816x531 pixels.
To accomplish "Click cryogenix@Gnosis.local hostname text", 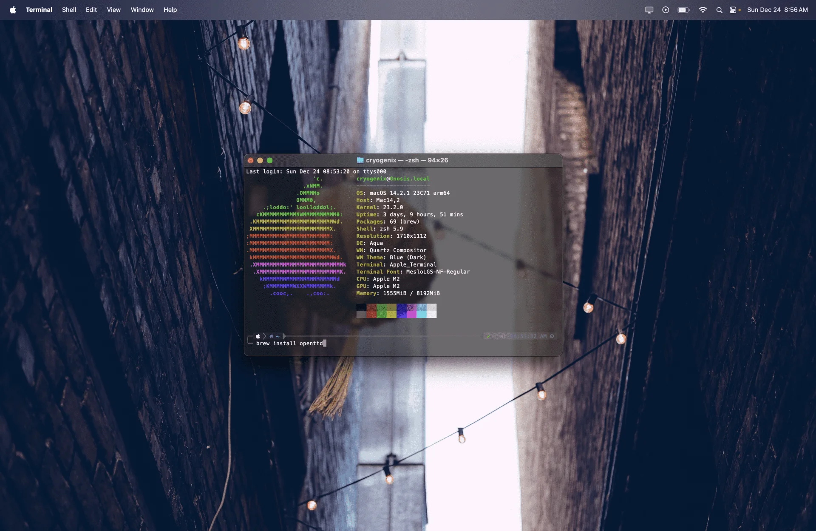I will tap(393, 179).
